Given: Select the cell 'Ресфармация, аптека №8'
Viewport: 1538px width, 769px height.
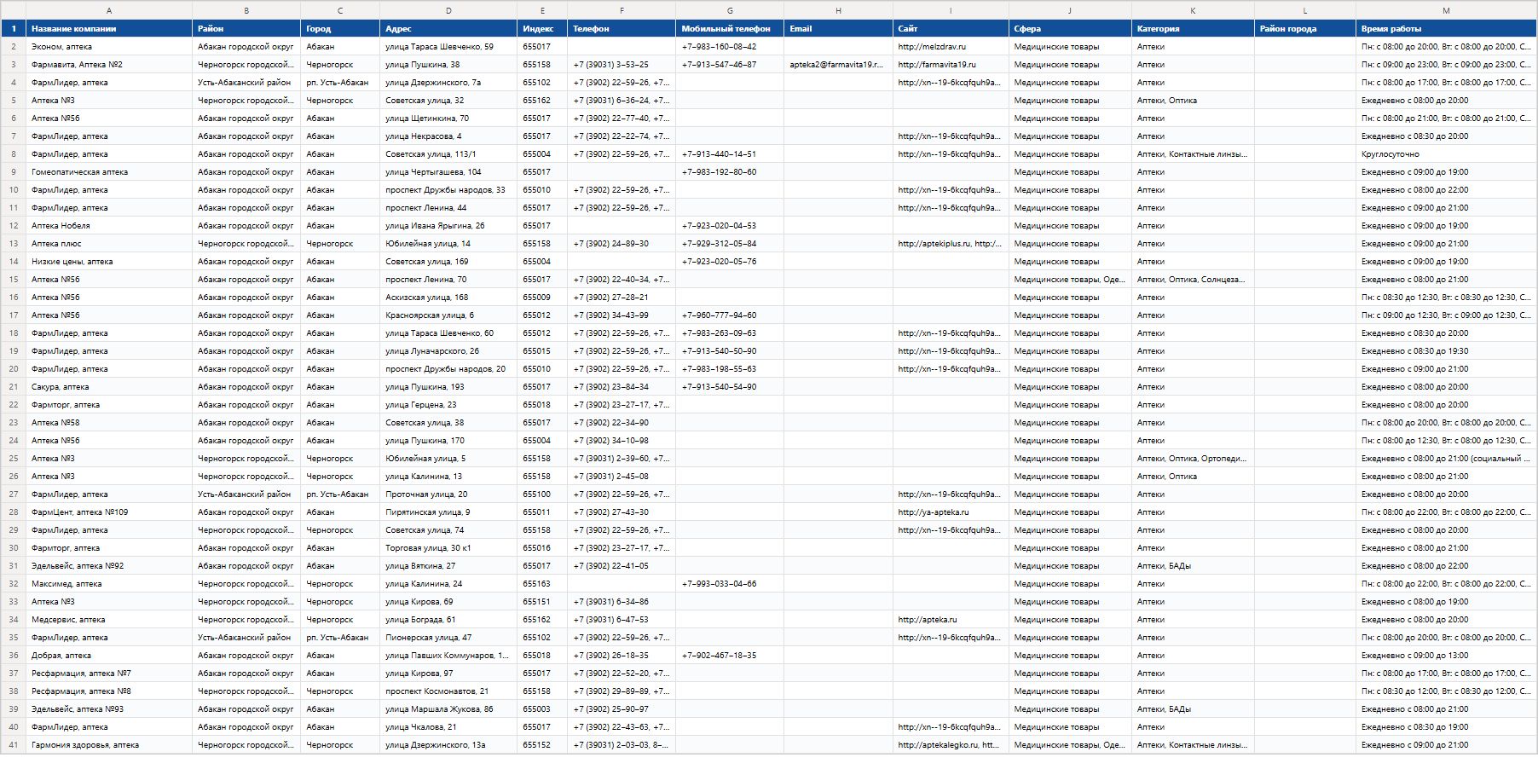Looking at the screenshot, I should [x=109, y=691].
